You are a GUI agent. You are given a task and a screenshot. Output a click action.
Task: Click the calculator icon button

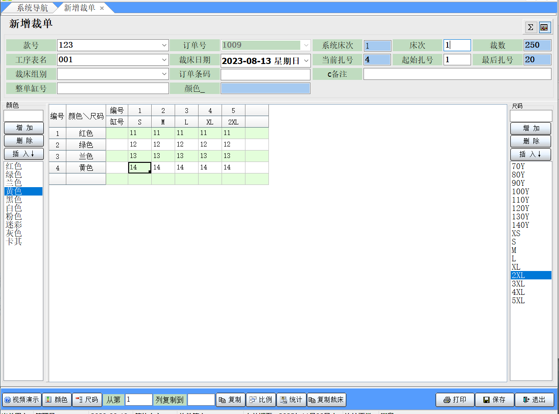click(544, 27)
